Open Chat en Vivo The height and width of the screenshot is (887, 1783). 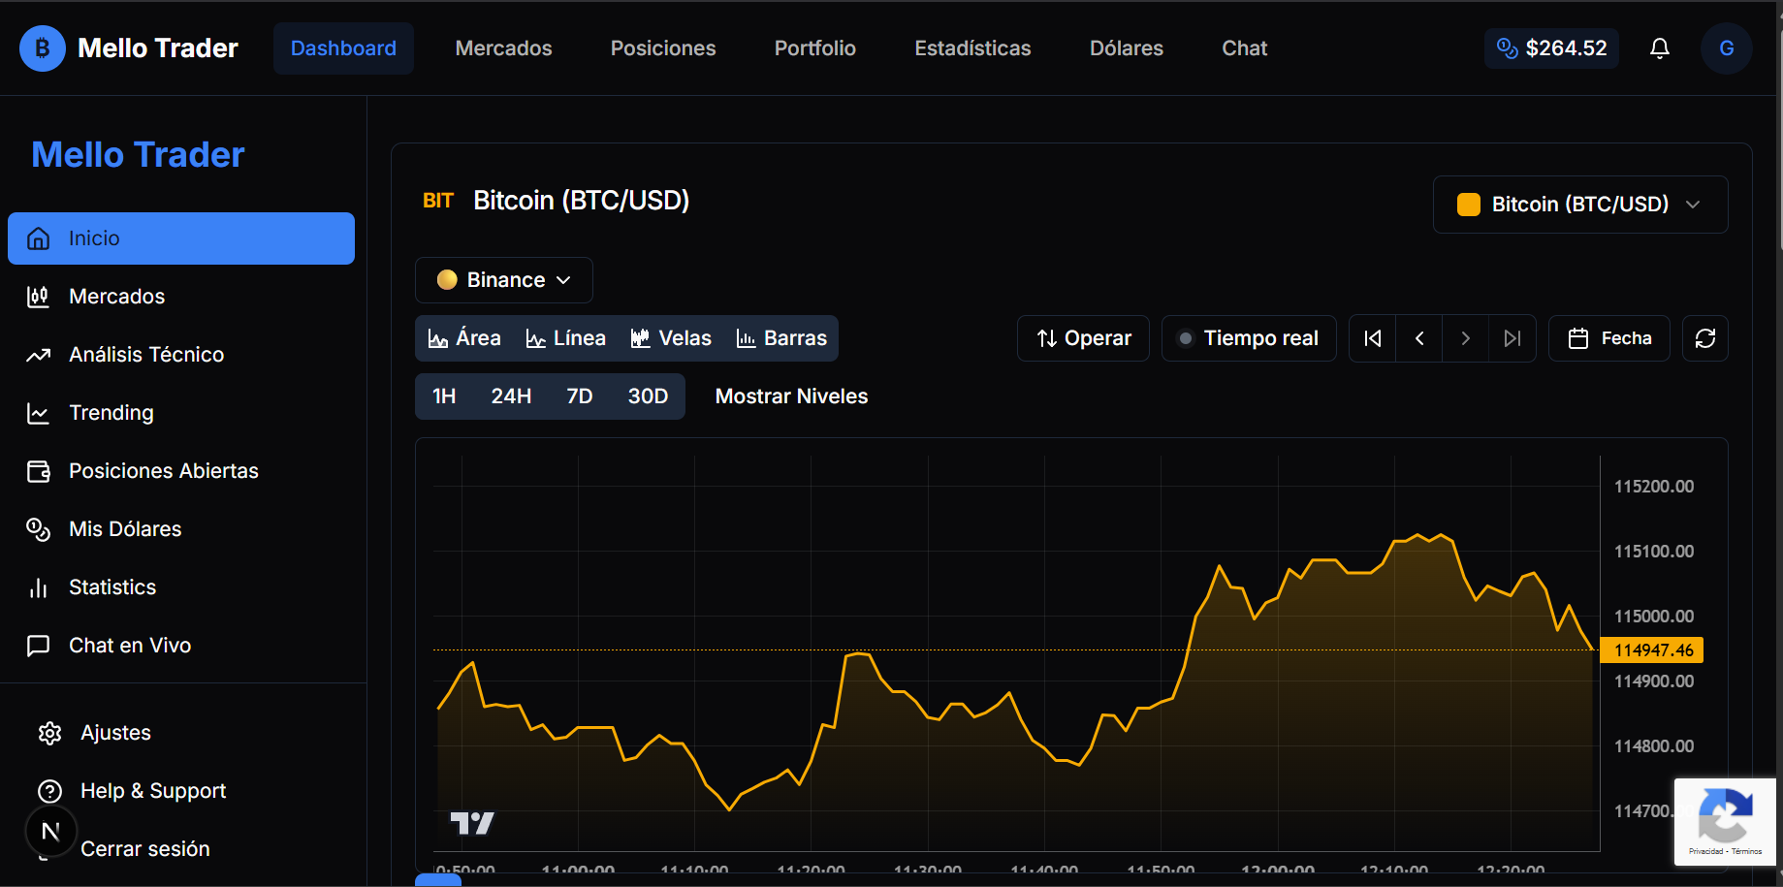(131, 645)
